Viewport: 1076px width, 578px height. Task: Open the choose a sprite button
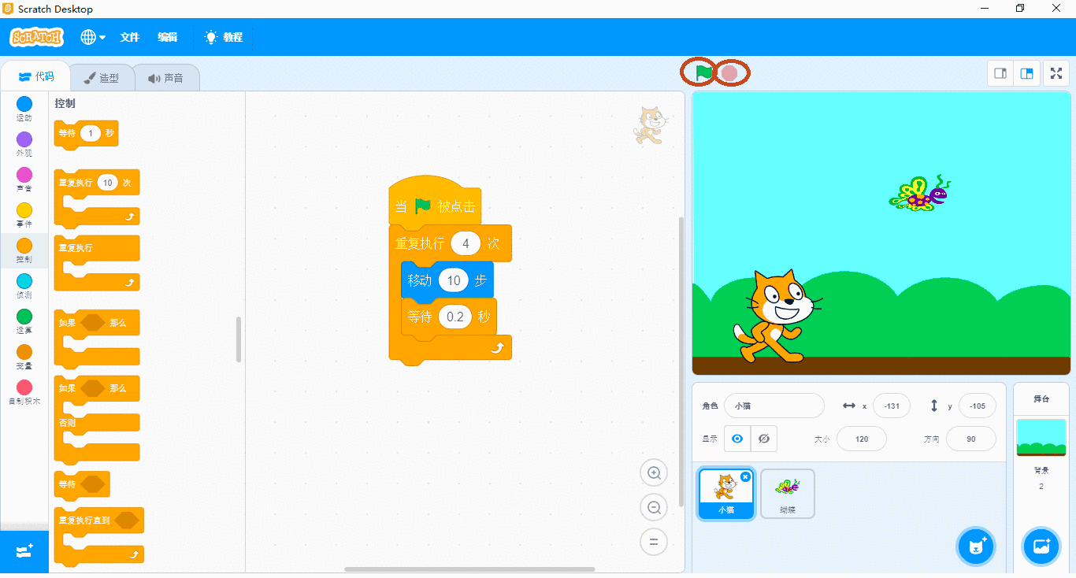[x=977, y=547]
